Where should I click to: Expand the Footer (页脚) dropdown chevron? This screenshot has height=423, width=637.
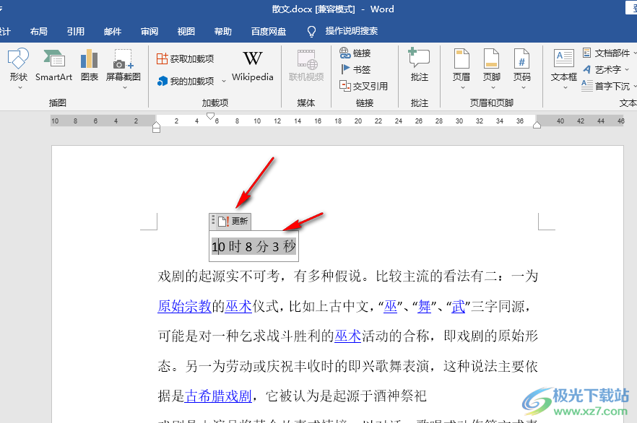[493, 87]
